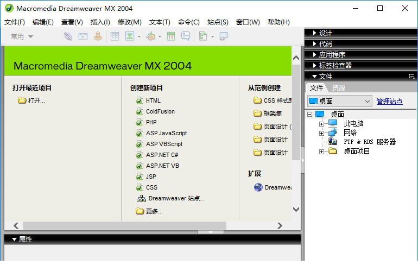This screenshot has height=271, width=418.
Task: Create a new JSP document
Action: point(146,177)
